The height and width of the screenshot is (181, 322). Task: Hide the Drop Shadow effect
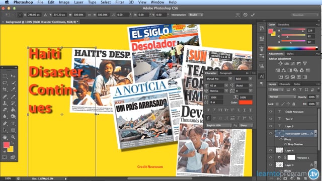click(285, 144)
